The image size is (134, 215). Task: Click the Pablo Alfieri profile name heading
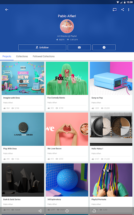click(67, 16)
